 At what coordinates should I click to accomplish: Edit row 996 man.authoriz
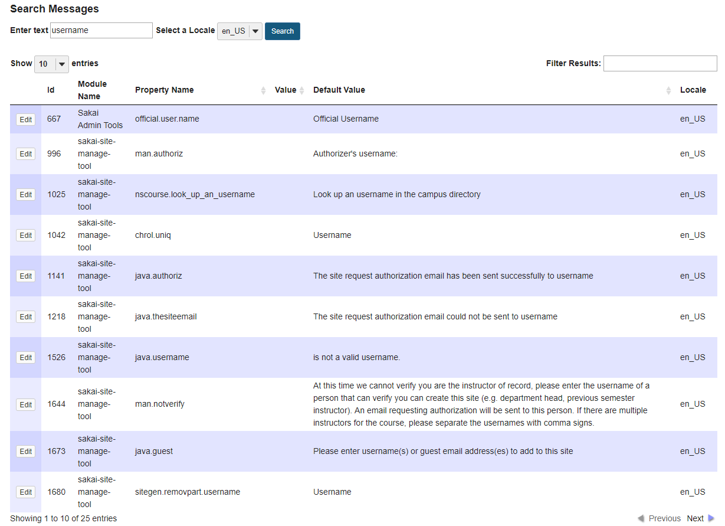click(25, 153)
